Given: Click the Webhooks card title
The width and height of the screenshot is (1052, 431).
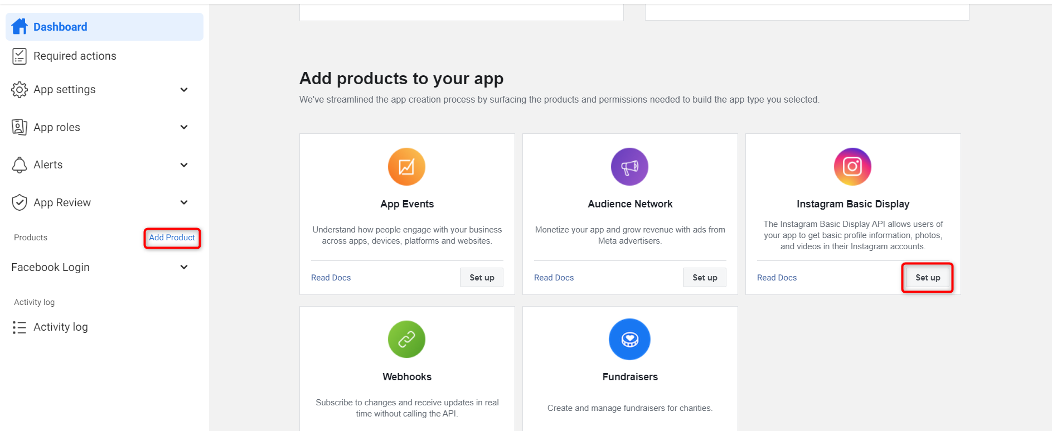Looking at the screenshot, I should pos(407,377).
